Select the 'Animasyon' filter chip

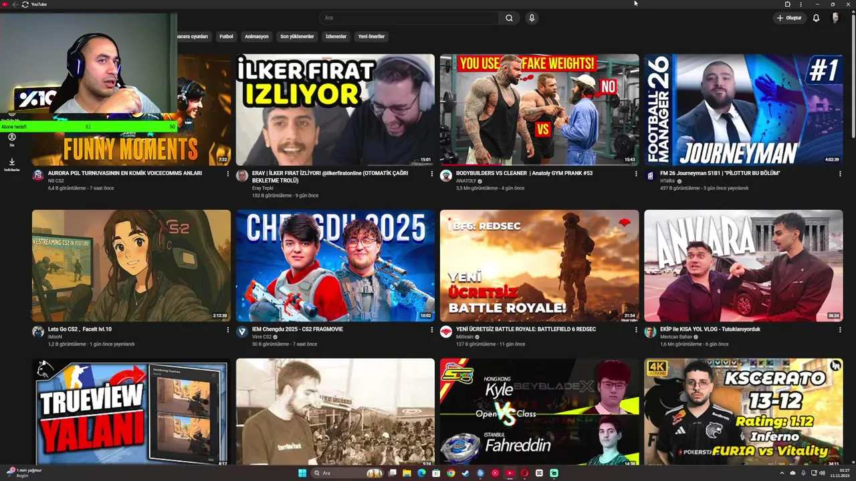click(257, 36)
